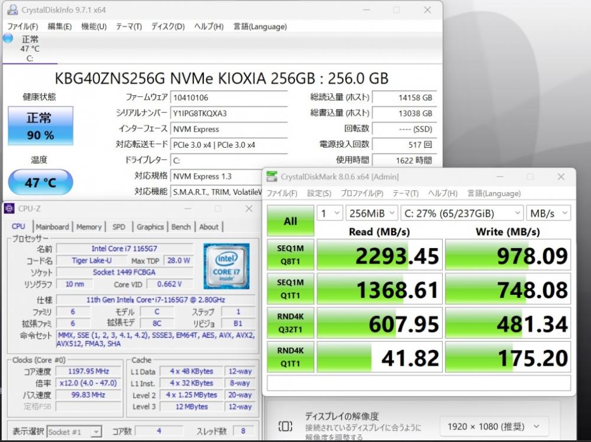Open the unit dropdown showing MB/s
This screenshot has height=442, width=591.
point(548,213)
